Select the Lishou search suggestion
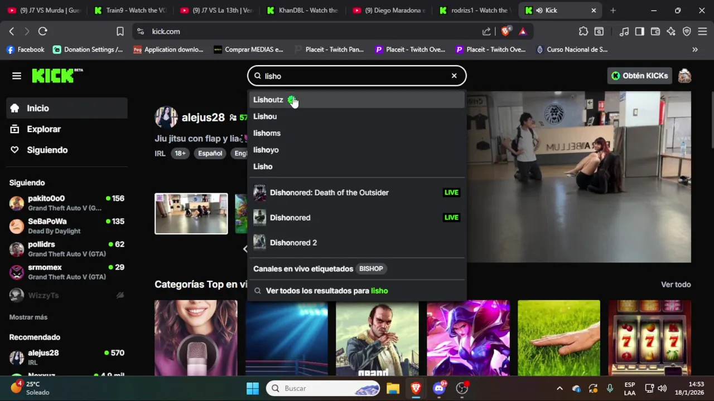Image resolution: width=714 pixels, height=401 pixels. point(356,116)
